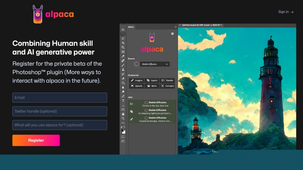Open the Stable Diffusion source dropdown
This screenshot has height=170, width=303.
[x=155, y=64]
